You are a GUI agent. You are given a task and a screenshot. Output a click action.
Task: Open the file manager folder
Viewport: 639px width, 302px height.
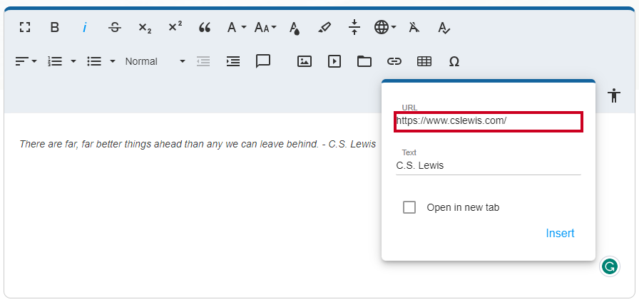[x=364, y=61]
